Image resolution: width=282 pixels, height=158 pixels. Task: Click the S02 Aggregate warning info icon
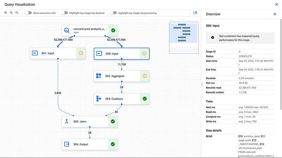point(145,76)
